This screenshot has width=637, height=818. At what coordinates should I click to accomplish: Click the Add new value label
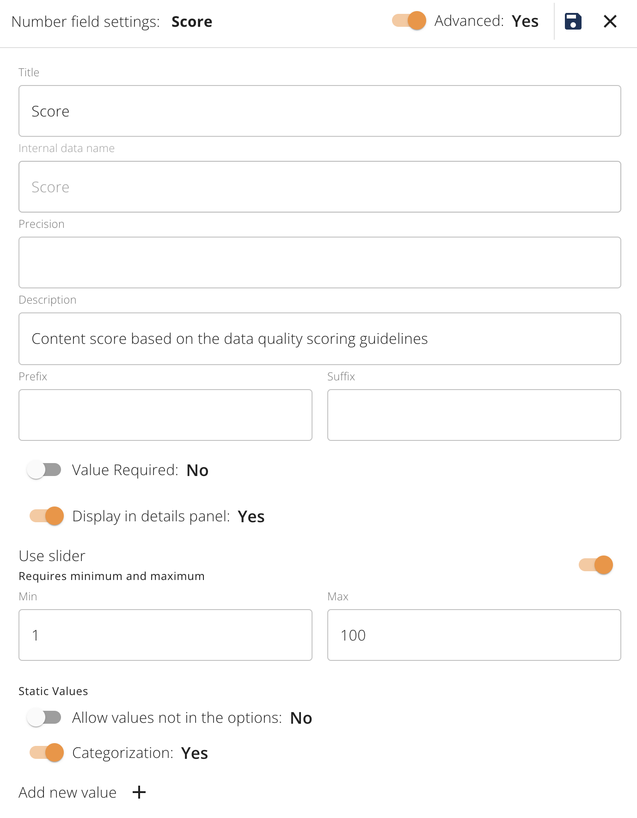point(67,792)
